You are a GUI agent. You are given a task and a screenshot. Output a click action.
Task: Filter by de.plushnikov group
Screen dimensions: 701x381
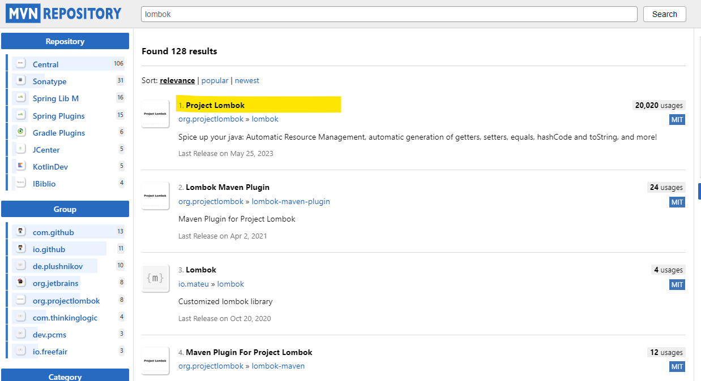click(x=58, y=266)
